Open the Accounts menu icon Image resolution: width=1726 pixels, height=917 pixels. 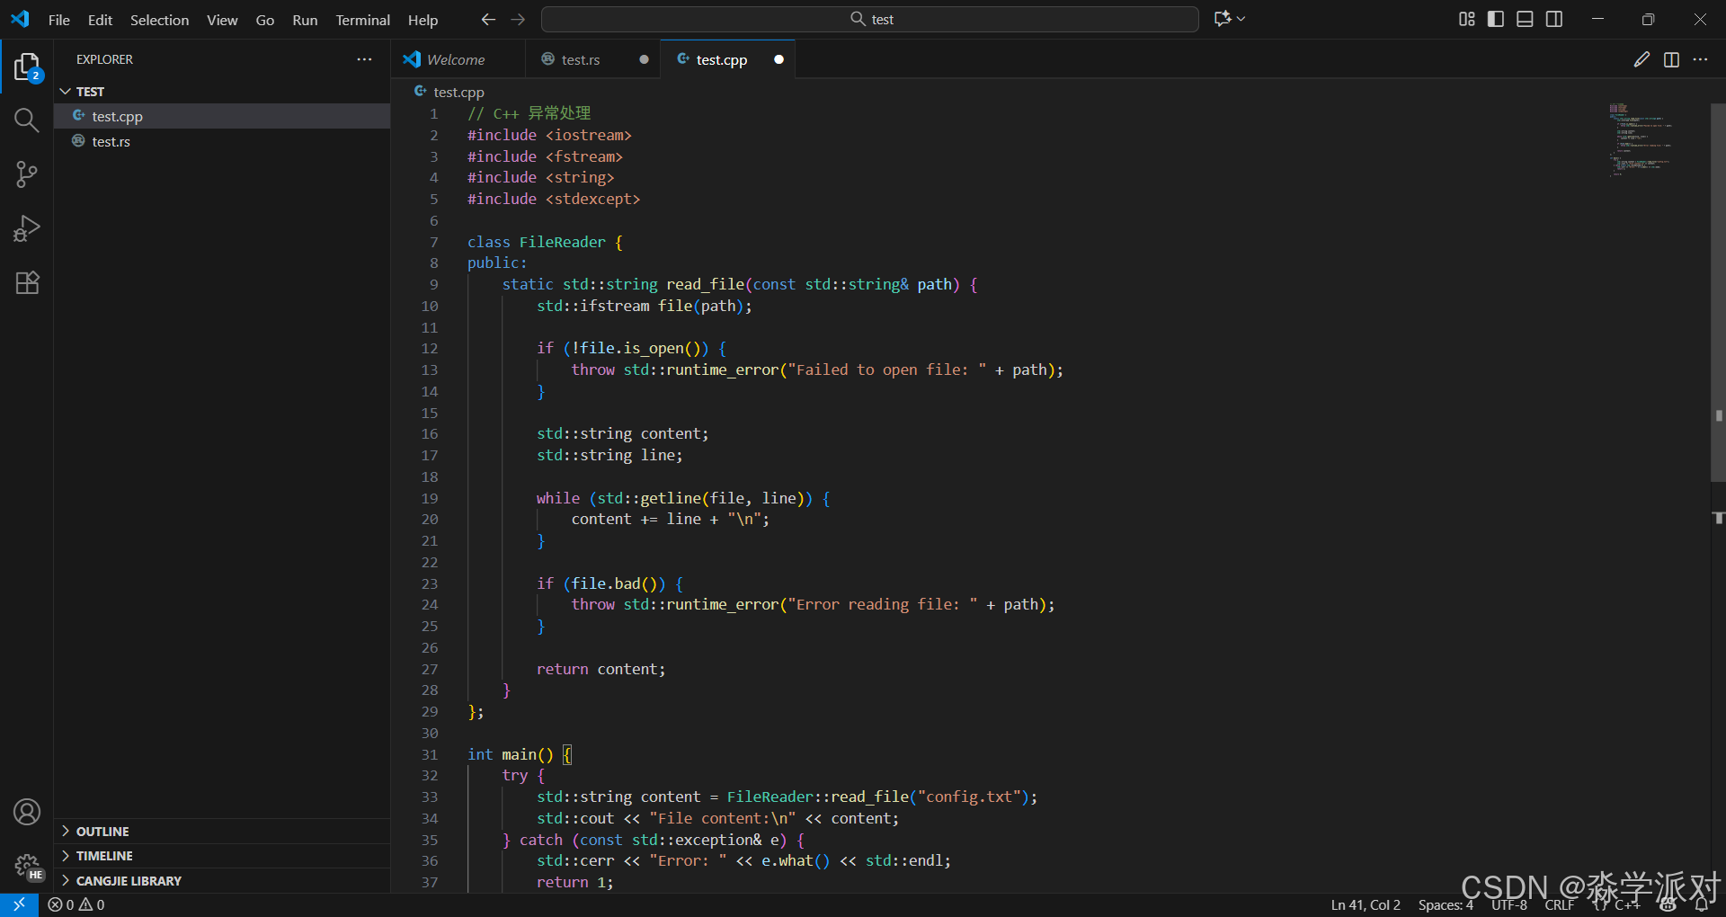(x=27, y=812)
